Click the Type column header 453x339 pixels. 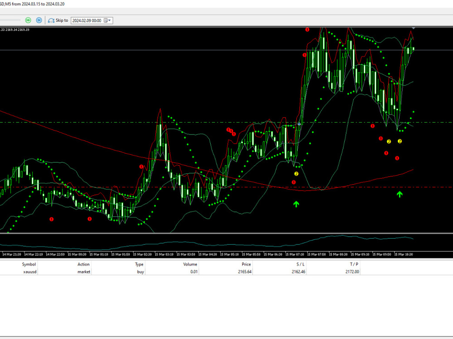tap(139, 264)
